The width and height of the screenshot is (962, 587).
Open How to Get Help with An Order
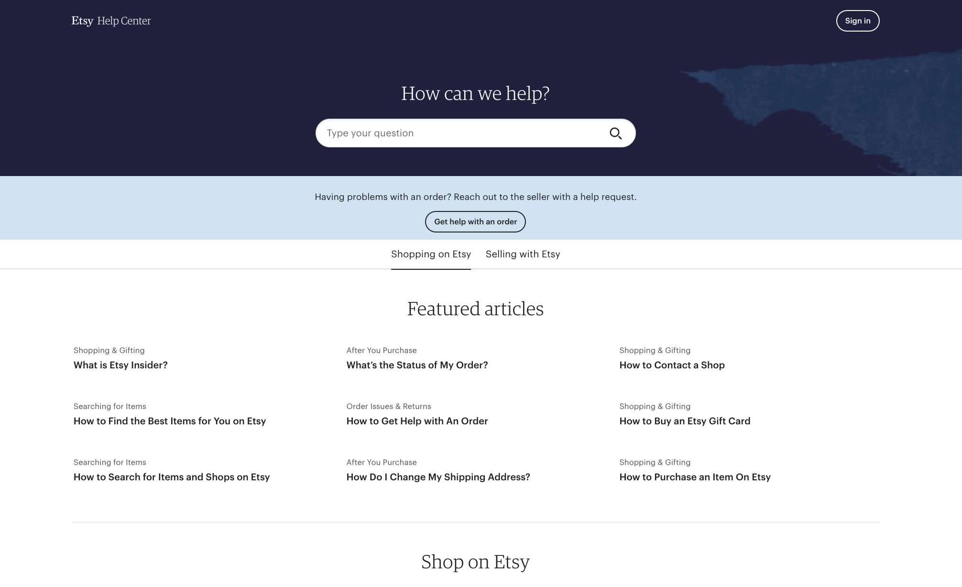point(417,421)
